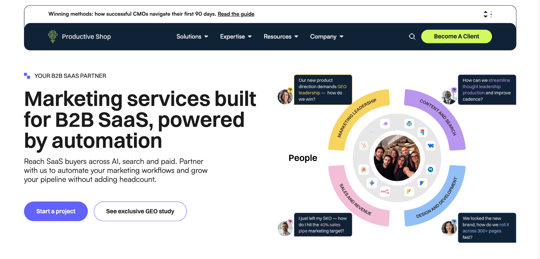Click the Figma logo icon in the wheel

(x=422, y=132)
